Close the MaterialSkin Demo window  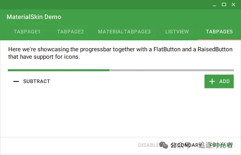[233, 5]
